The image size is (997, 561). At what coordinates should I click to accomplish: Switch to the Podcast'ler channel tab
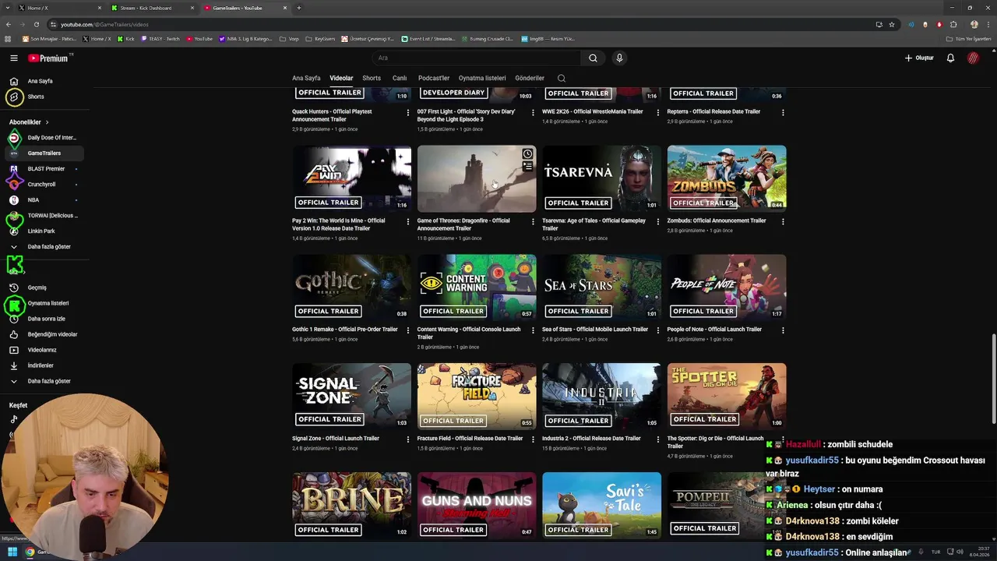point(434,78)
